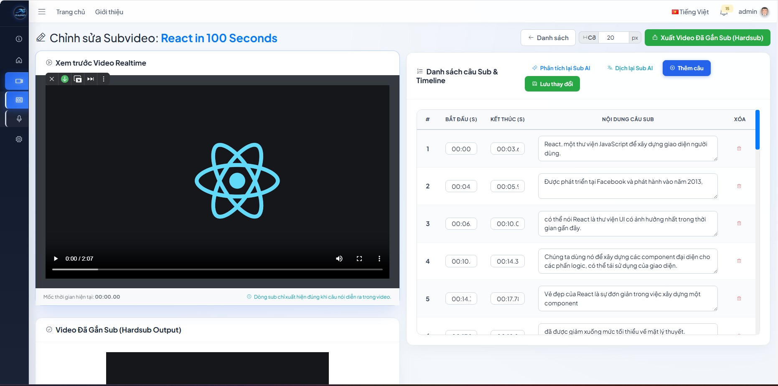
Task: Go to the home icon in the sidebar
Action: 19,60
